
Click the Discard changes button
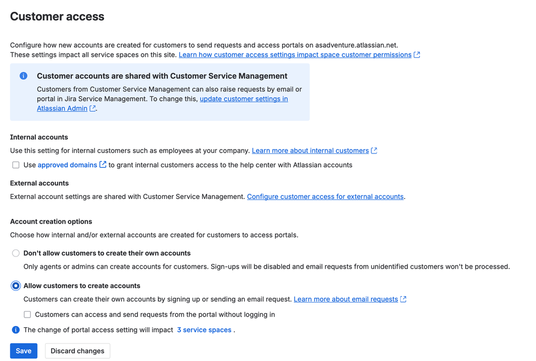[78, 351]
